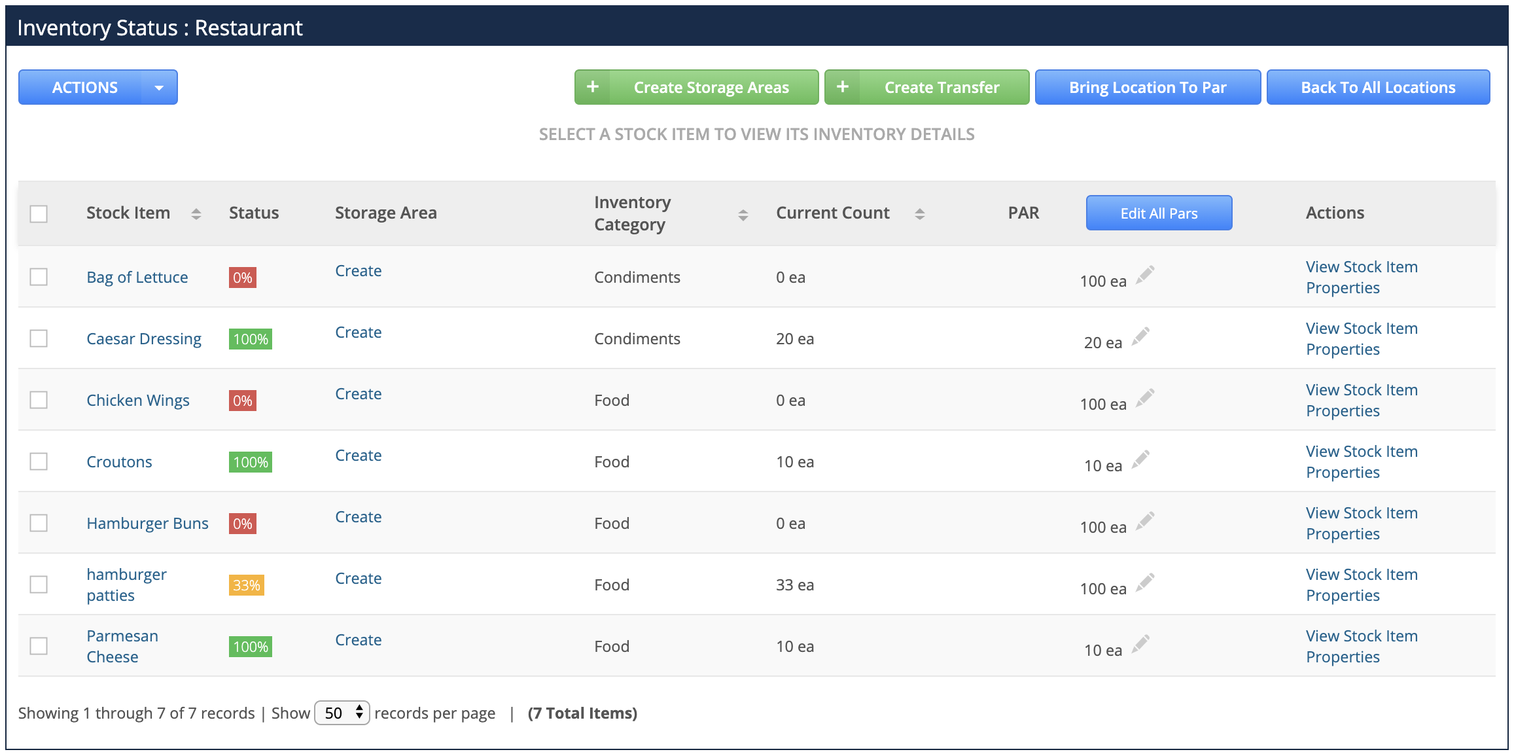Click plus icon on Create Transfer
Screen dimensions: 1514x754
click(x=843, y=87)
